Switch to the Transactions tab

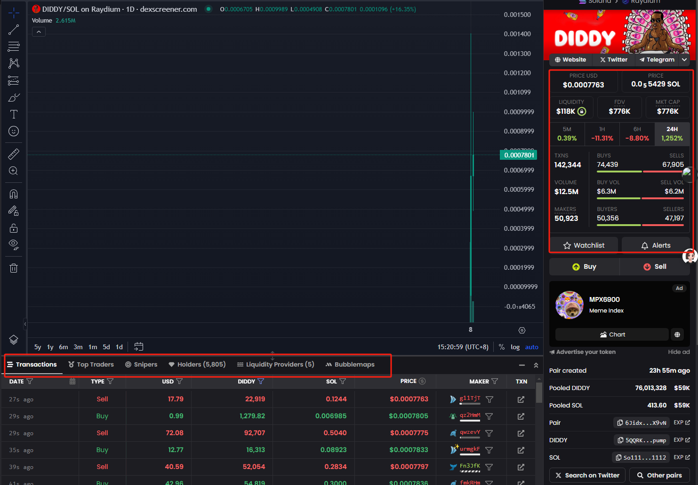(x=32, y=364)
